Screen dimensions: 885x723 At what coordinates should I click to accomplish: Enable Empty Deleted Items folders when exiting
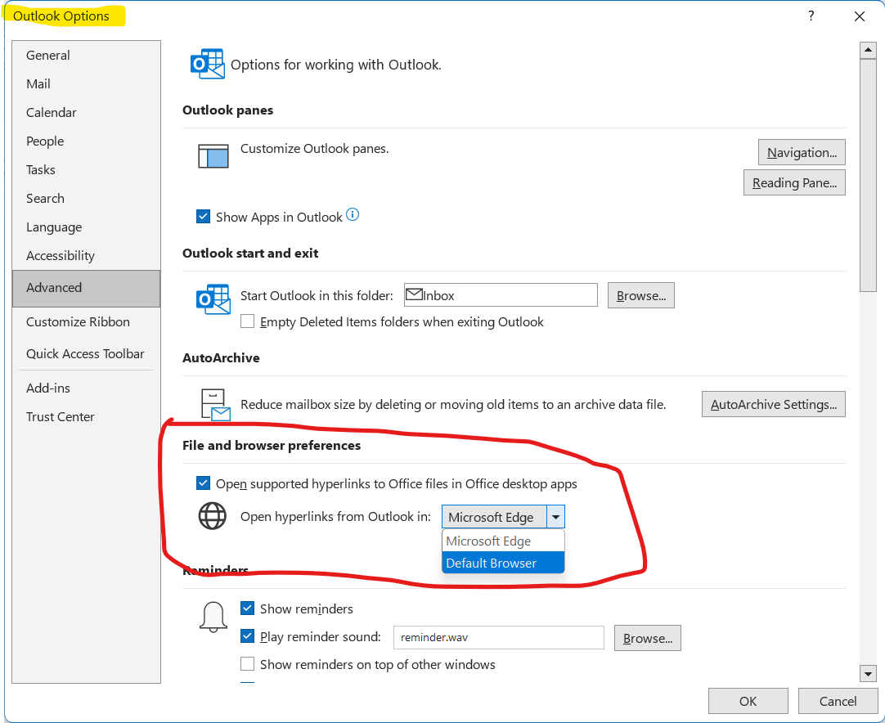(x=247, y=321)
